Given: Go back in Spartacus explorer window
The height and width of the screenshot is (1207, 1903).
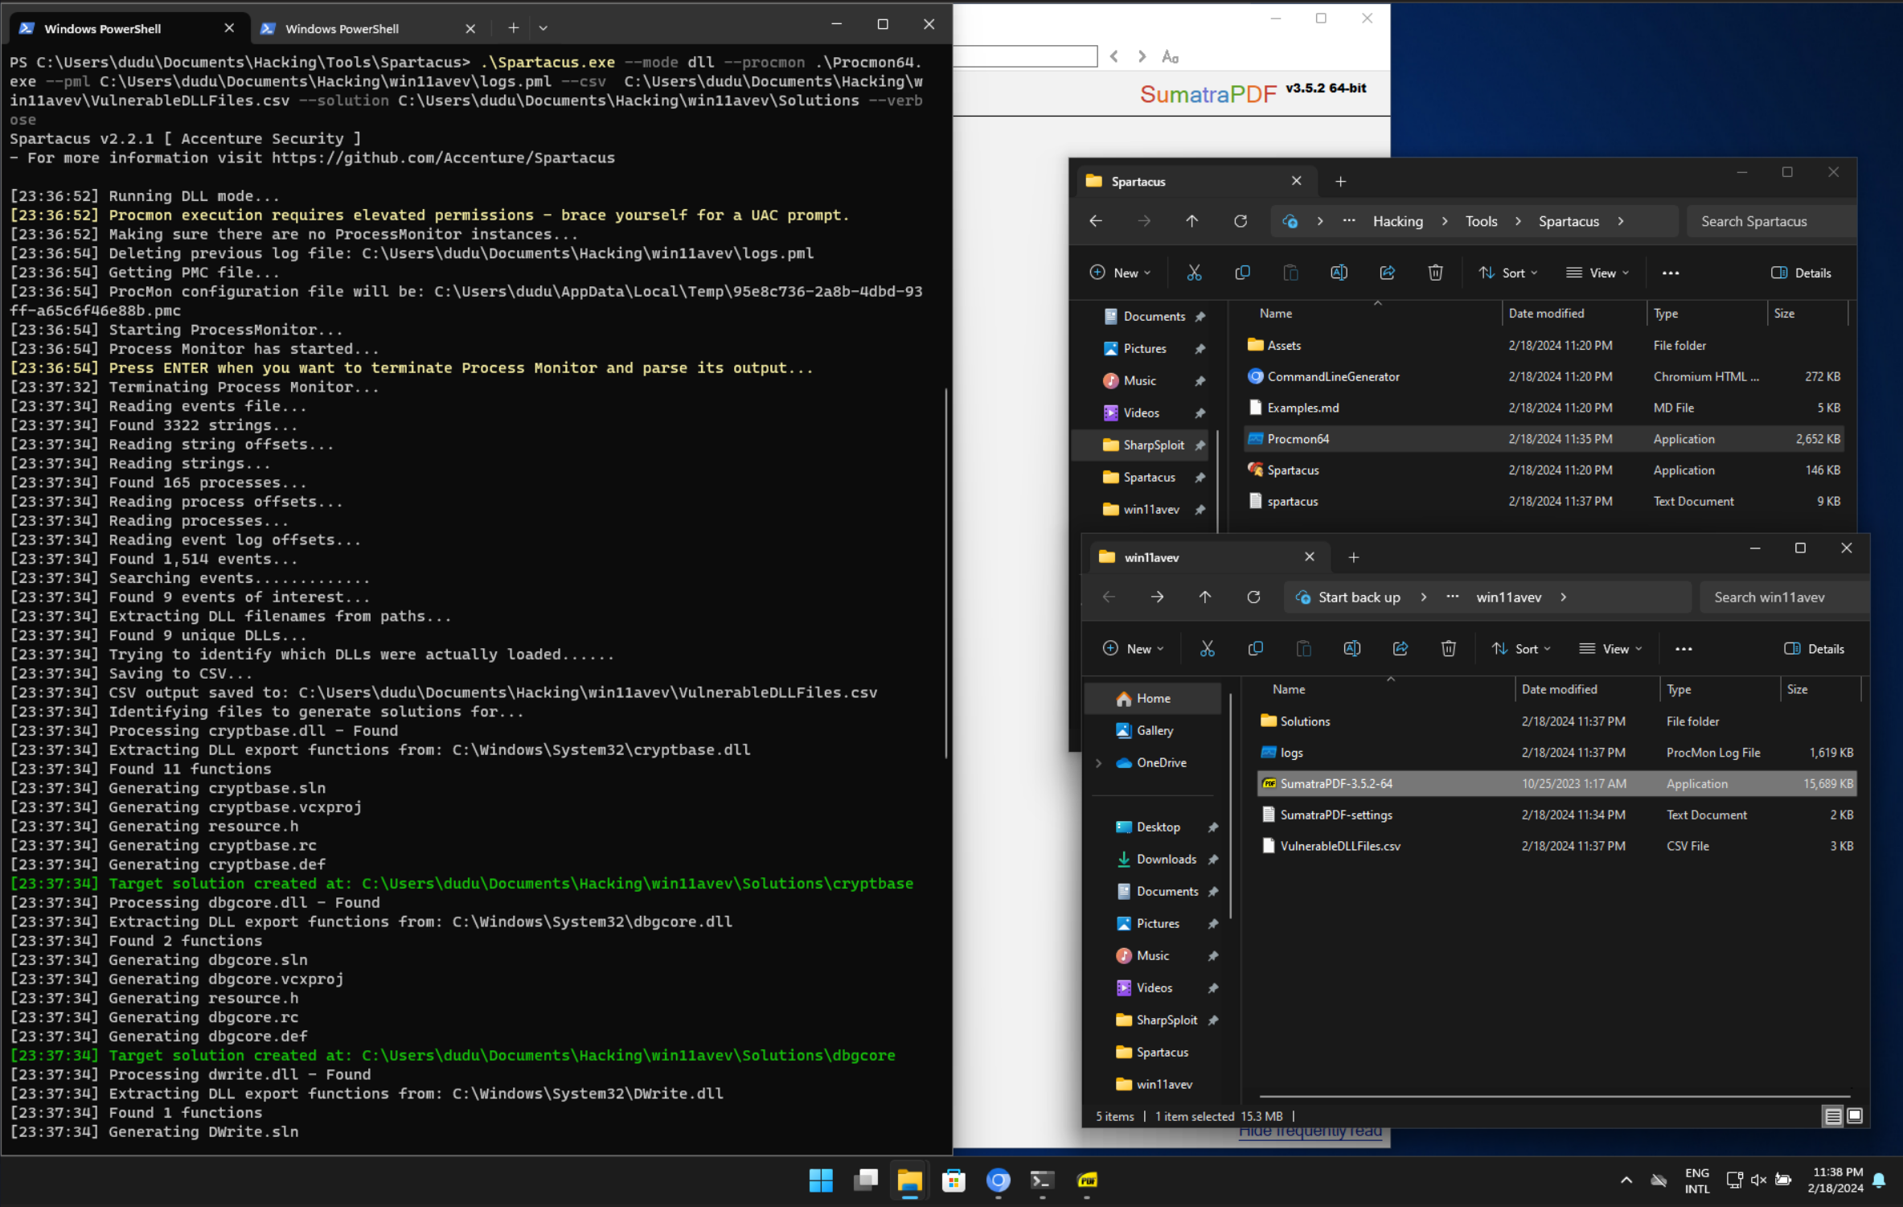Looking at the screenshot, I should point(1096,221).
